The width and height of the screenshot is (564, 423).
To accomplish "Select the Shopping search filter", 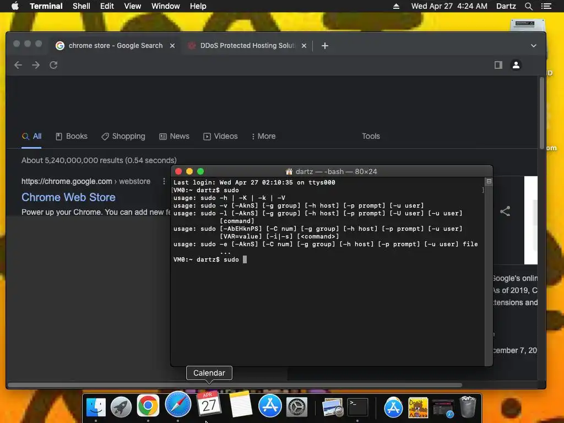I will click(123, 137).
